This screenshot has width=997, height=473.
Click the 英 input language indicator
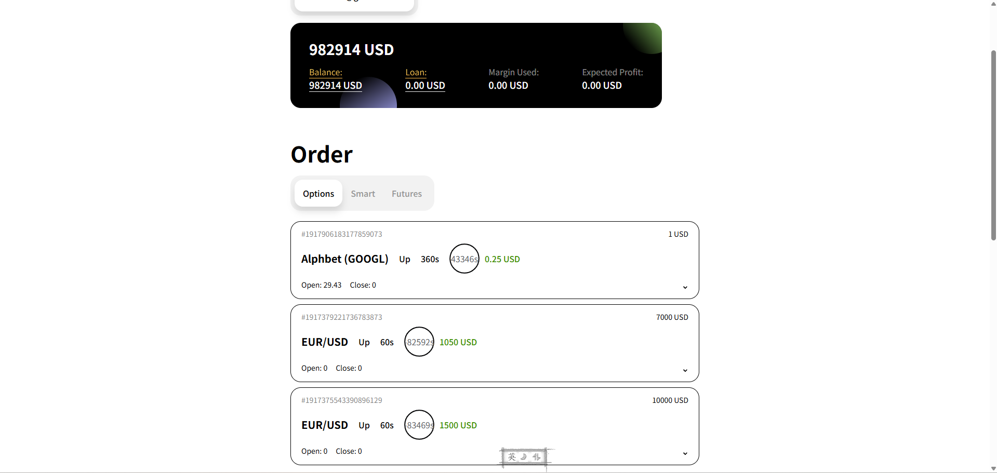(x=512, y=457)
